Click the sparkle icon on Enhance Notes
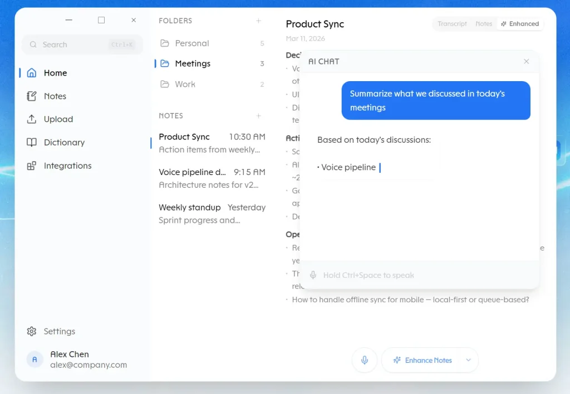570x394 pixels. (397, 360)
